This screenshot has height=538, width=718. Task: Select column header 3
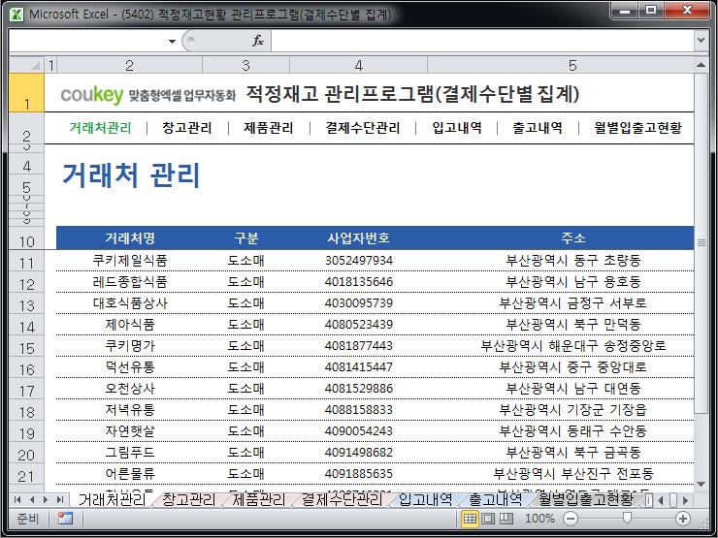[x=245, y=65]
